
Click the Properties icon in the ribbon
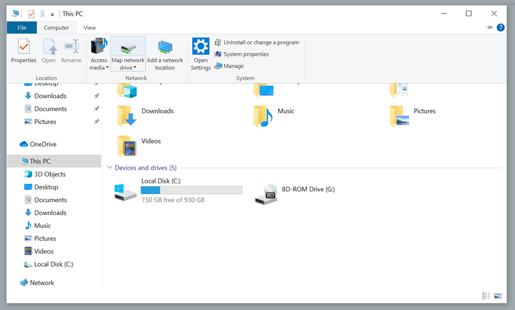(23, 50)
